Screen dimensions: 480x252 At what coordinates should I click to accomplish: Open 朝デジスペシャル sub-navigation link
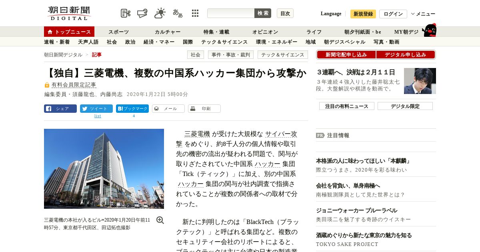(x=344, y=42)
